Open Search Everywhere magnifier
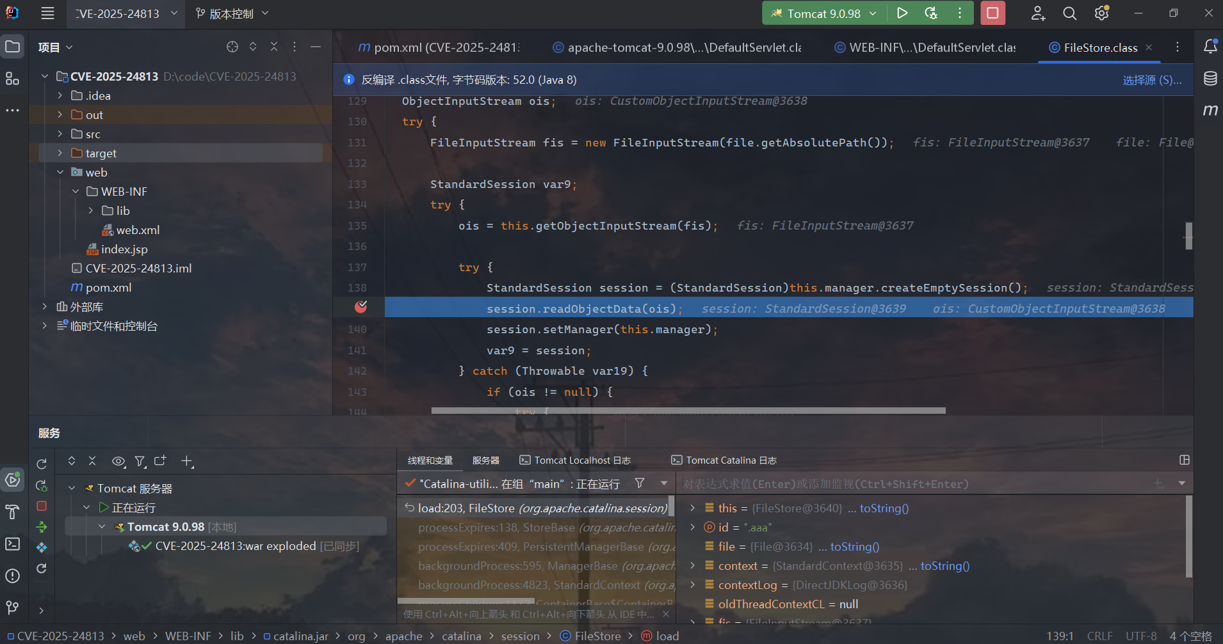 pos(1069,13)
